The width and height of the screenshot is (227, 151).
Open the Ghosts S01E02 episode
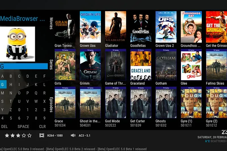click(x=166, y=102)
